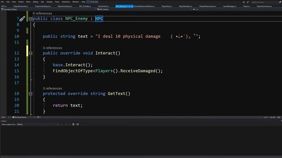Switch to the PlayerInteractions.cs tab
Viewport: 282px width, 158px height.
pos(208,6)
